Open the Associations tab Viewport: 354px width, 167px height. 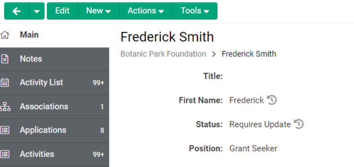pos(54,107)
